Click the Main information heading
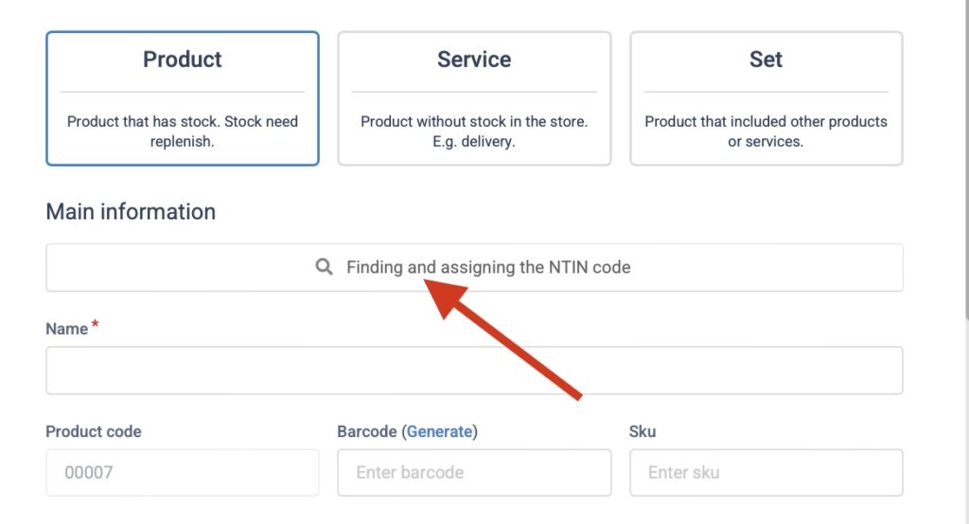Image resolution: width=969 pixels, height=524 pixels. tap(131, 212)
